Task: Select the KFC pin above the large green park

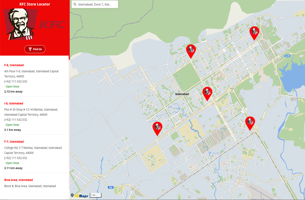Action: tap(191, 50)
